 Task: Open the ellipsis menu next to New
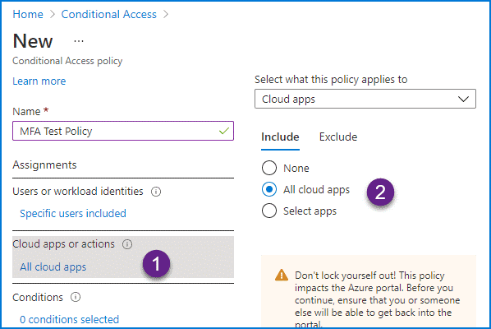coord(79,41)
